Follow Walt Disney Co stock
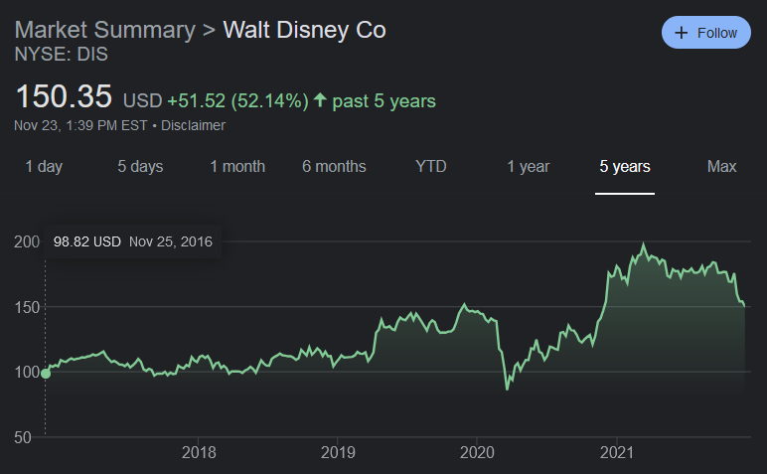 point(706,33)
